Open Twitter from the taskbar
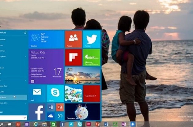193x127 pixels. click(x=71, y=124)
